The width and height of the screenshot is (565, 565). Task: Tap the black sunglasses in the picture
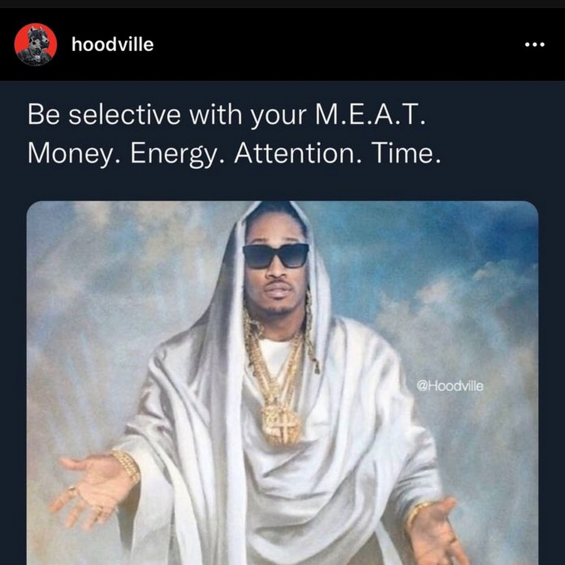[x=276, y=256]
